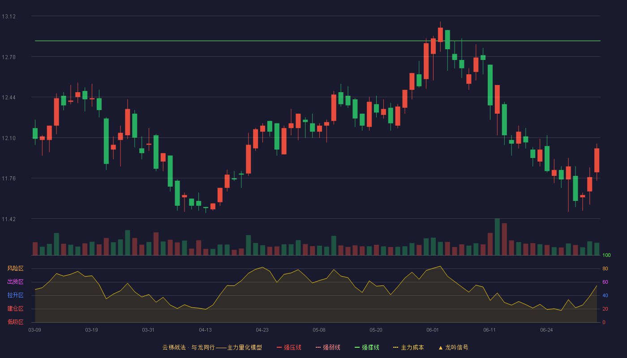The height and width of the screenshot is (358, 627).
Task: Click the 12.78 price axis label
Action: coord(9,57)
